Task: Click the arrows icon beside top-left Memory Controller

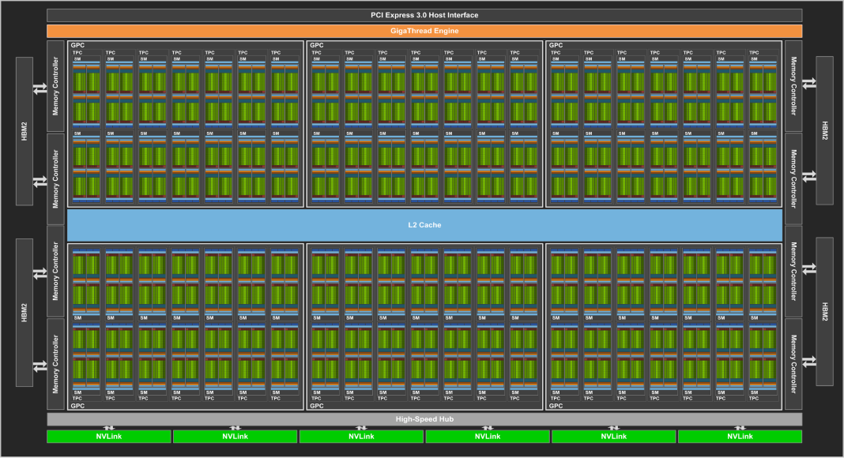Action: click(40, 89)
